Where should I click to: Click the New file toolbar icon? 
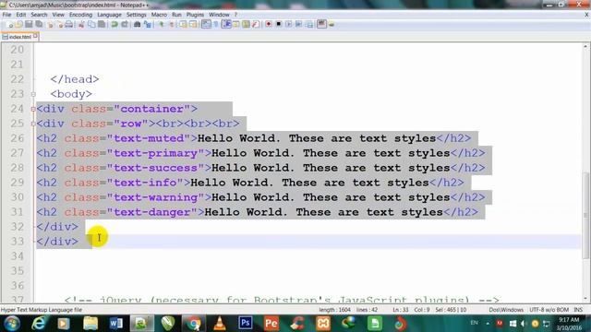point(9,25)
